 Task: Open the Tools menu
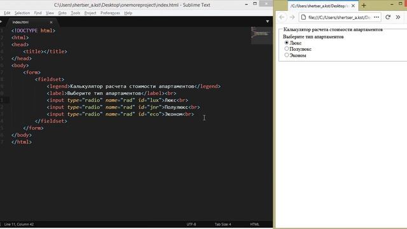[x=75, y=13]
